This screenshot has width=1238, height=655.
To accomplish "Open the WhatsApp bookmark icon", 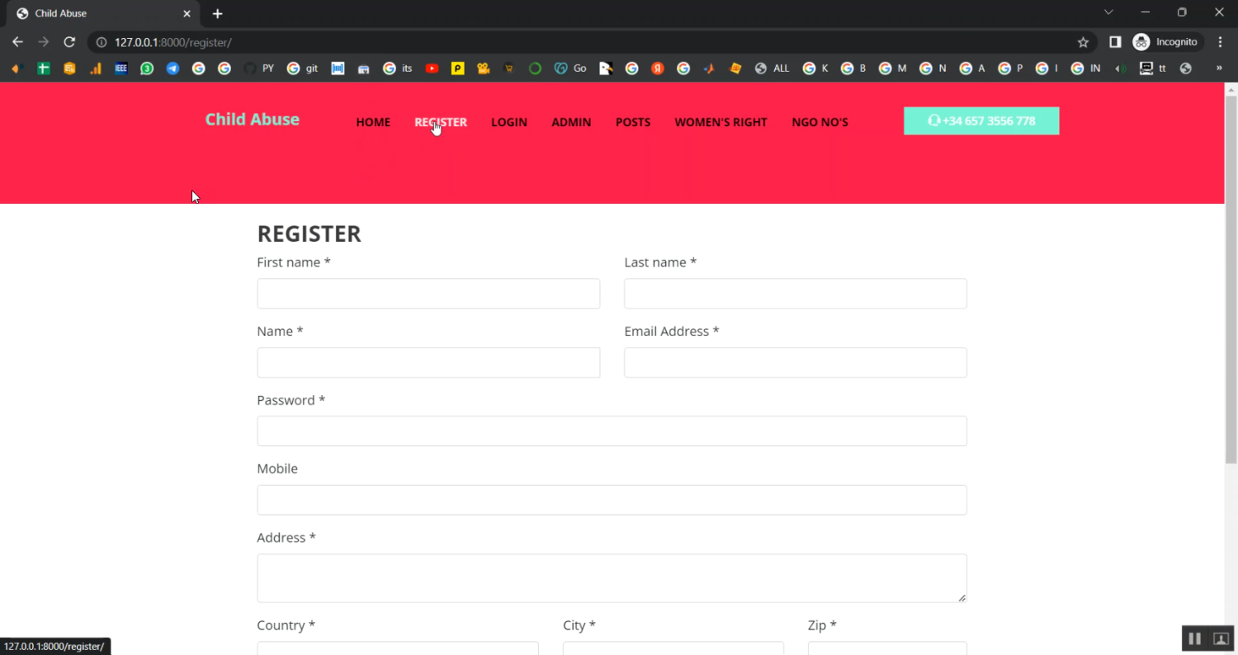I will 147,68.
